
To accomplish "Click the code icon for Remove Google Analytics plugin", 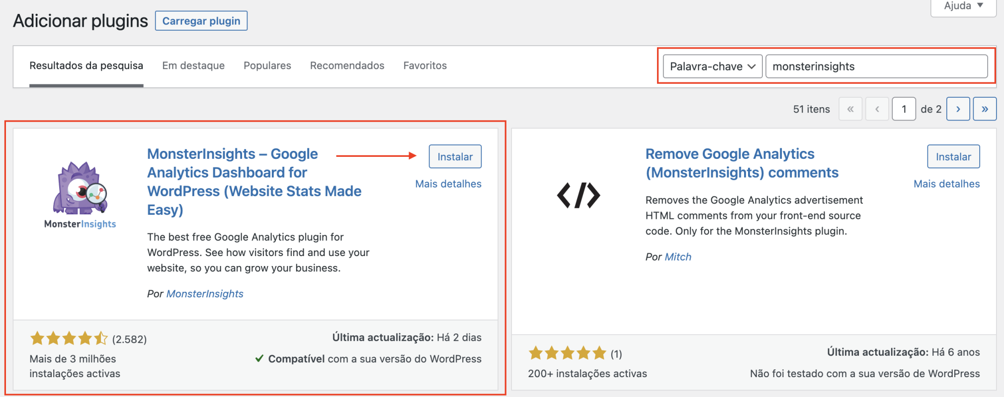I will point(579,195).
